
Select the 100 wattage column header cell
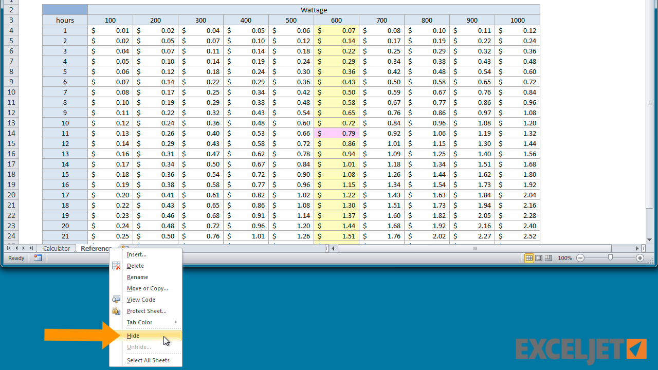(x=110, y=20)
